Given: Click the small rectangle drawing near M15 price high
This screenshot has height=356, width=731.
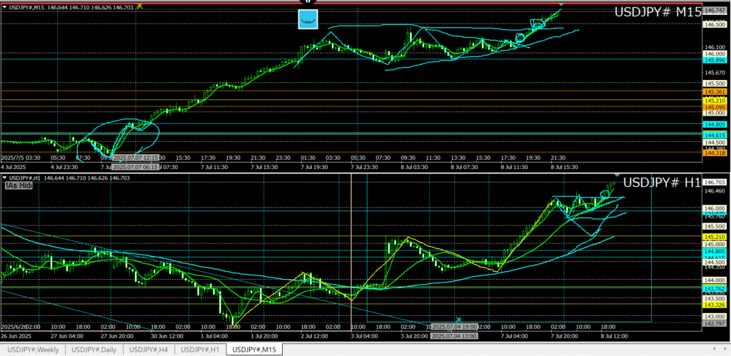Looking at the screenshot, I should click(538, 24).
